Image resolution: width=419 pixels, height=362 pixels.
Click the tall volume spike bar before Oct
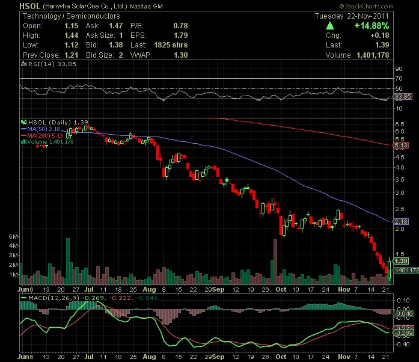coord(275,262)
